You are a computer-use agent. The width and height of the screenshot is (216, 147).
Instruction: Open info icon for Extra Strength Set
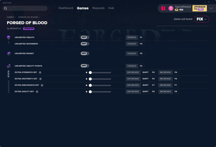click(40, 72)
